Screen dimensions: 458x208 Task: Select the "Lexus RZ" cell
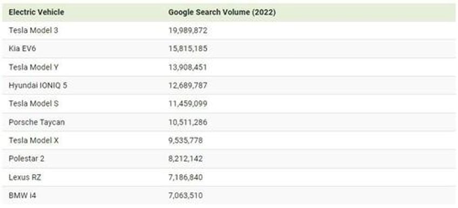coord(24,177)
